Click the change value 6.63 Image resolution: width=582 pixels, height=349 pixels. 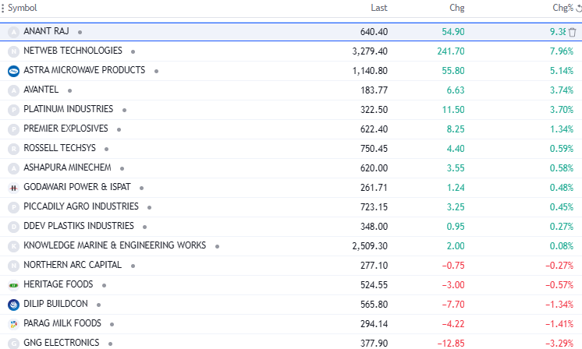coord(456,90)
